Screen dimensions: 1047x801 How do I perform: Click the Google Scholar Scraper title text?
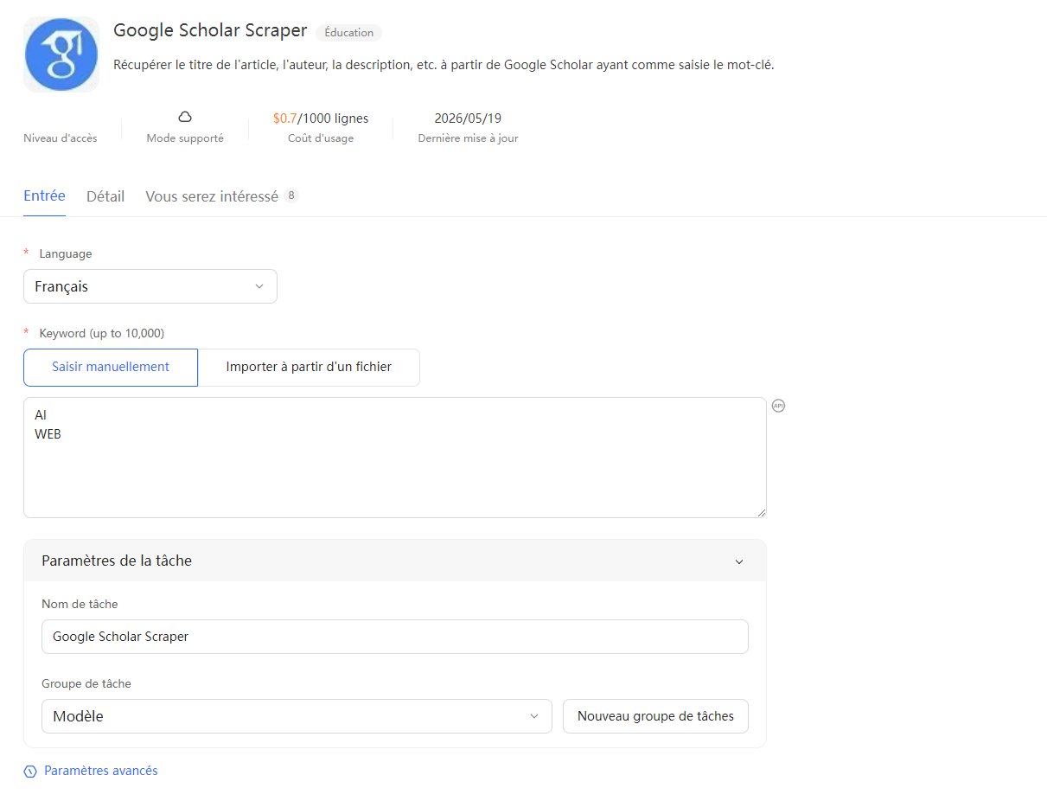click(210, 30)
